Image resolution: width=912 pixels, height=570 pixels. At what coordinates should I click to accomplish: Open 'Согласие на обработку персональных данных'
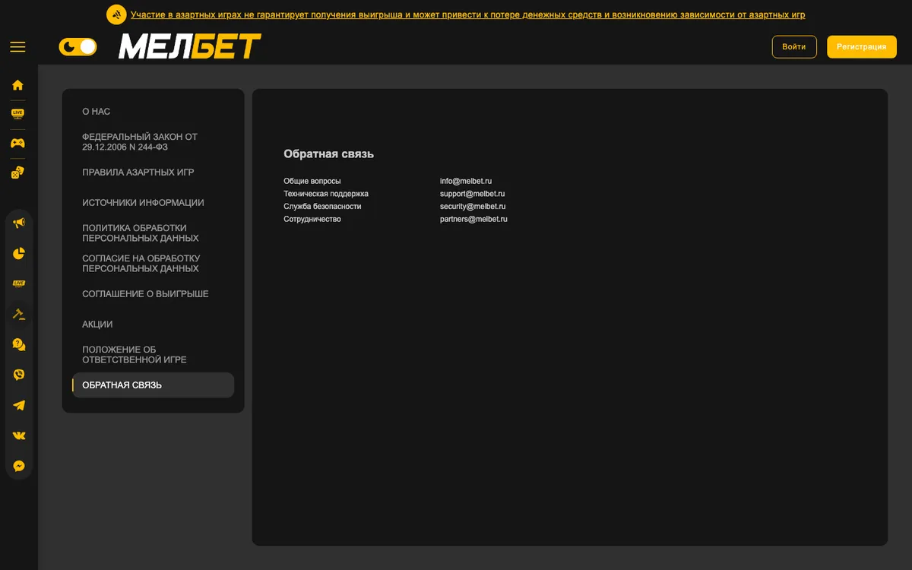[x=141, y=264]
